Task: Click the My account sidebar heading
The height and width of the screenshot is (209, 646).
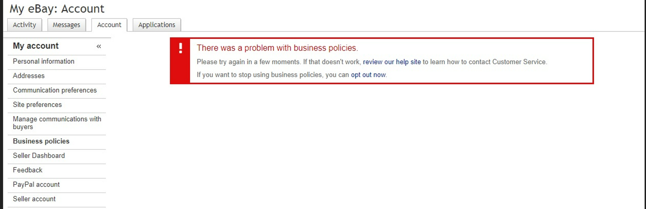Action: tap(36, 46)
